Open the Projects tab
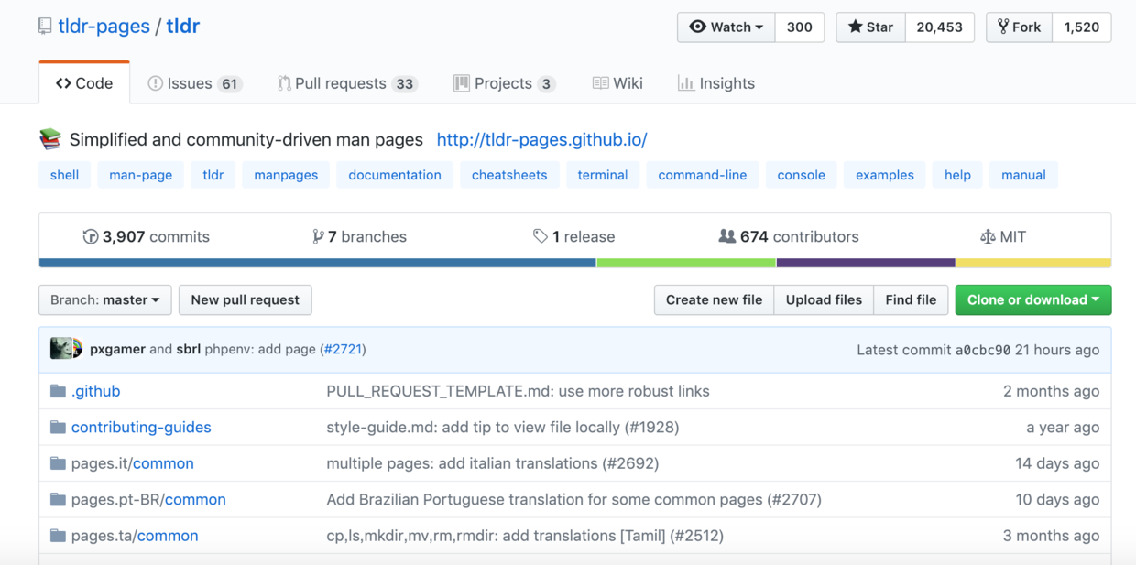Image resolution: width=1136 pixels, height=565 pixels. click(505, 83)
